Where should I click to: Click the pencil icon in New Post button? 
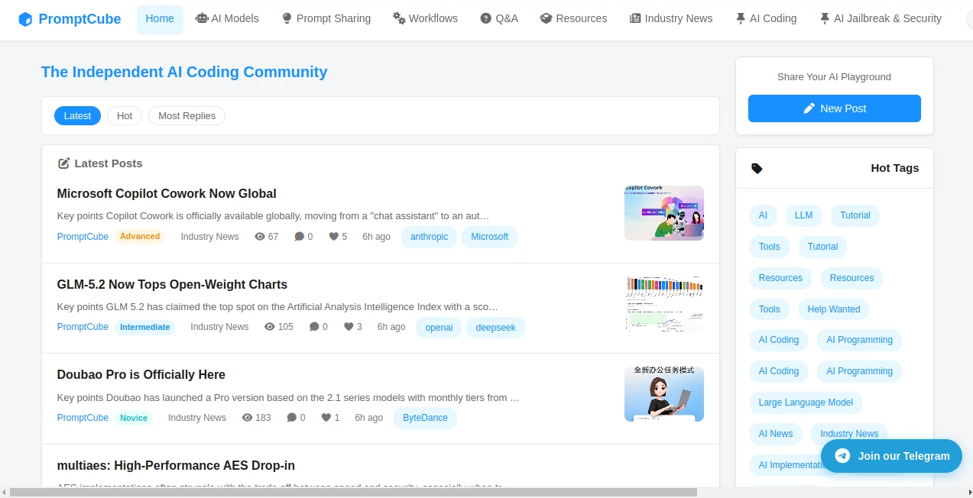click(x=809, y=108)
